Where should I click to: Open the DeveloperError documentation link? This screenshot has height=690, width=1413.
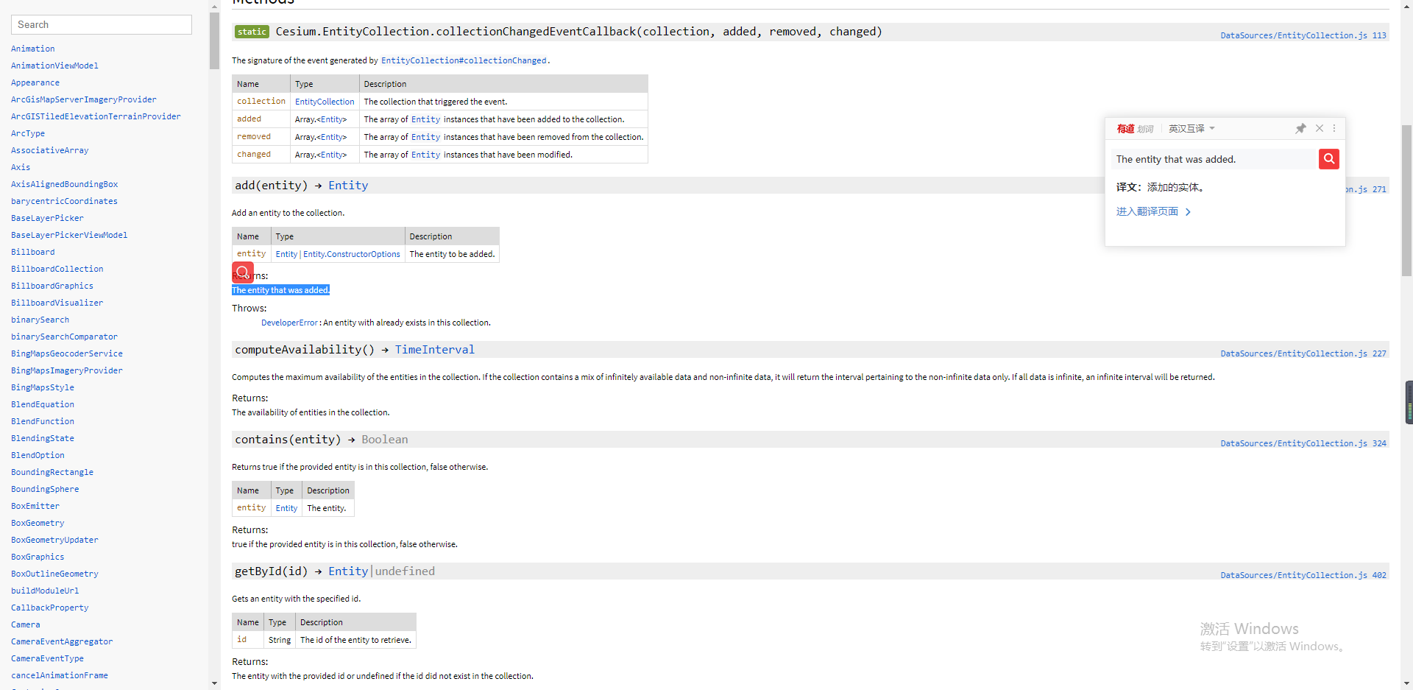click(x=289, y=322)
